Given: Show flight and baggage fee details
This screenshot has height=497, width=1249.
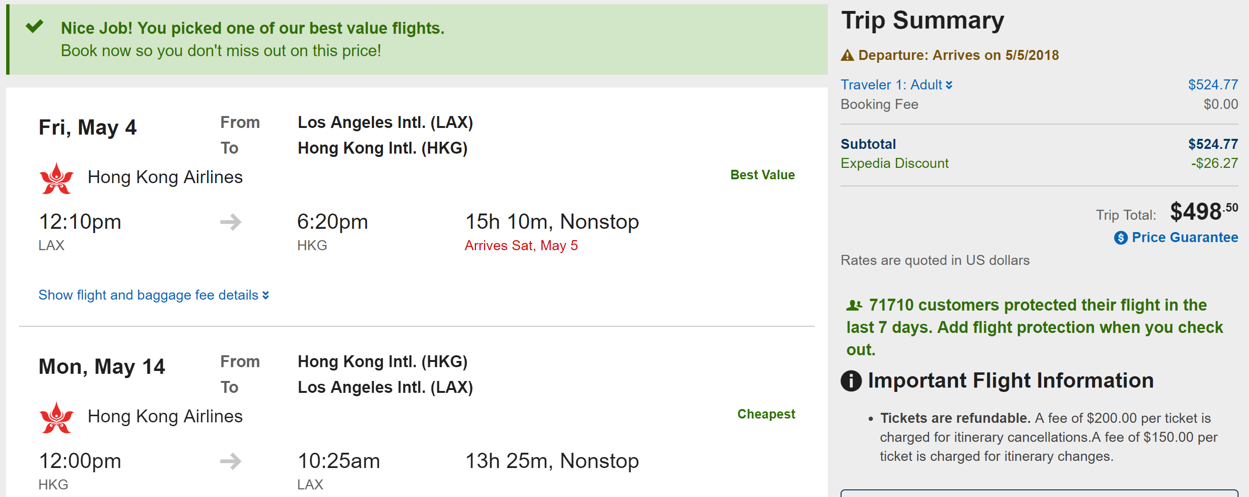Looking at the screenshot, I should [153, 295].
